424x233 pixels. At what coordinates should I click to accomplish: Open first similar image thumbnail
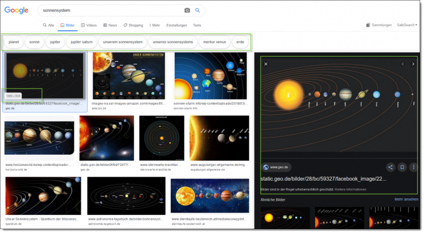[285, 218]
